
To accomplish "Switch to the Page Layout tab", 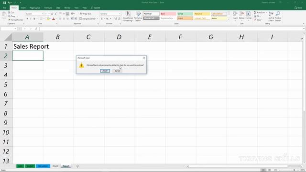I will [35, 8].
